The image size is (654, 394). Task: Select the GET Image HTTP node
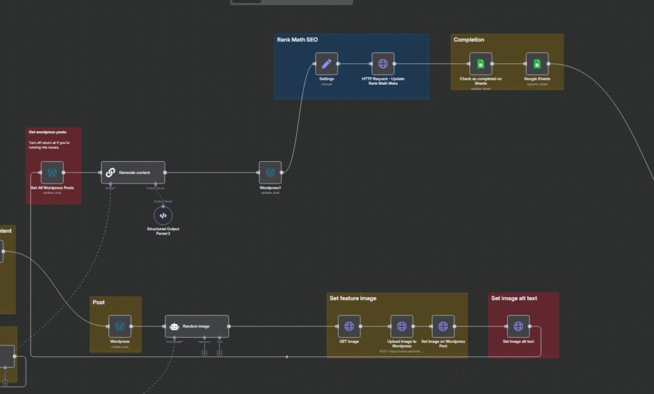coord(349,326)
